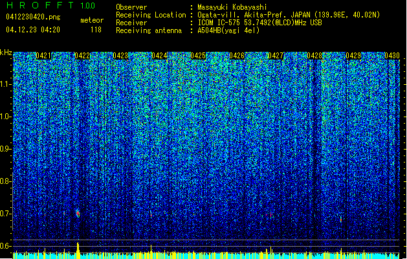Select the file name 0412230420.png
Viewport: 407px width, 259px height.
coord(33,17)
